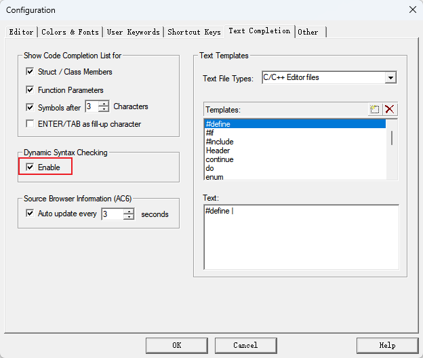Toggle Symbols after characters checkbox
The height and width of the screenshot is (358, 423).
[x=30, y=107]
